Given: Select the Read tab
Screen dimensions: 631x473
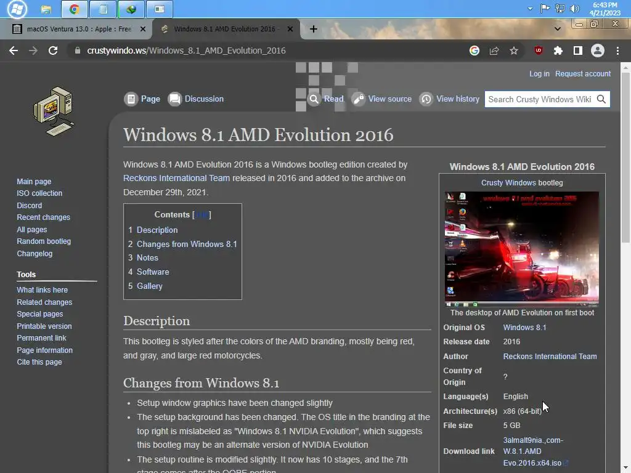Looking at the screenshot, I should coord(326,99).
